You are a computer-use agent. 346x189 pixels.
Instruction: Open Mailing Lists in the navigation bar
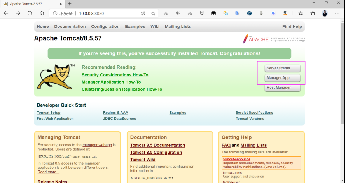178,27
